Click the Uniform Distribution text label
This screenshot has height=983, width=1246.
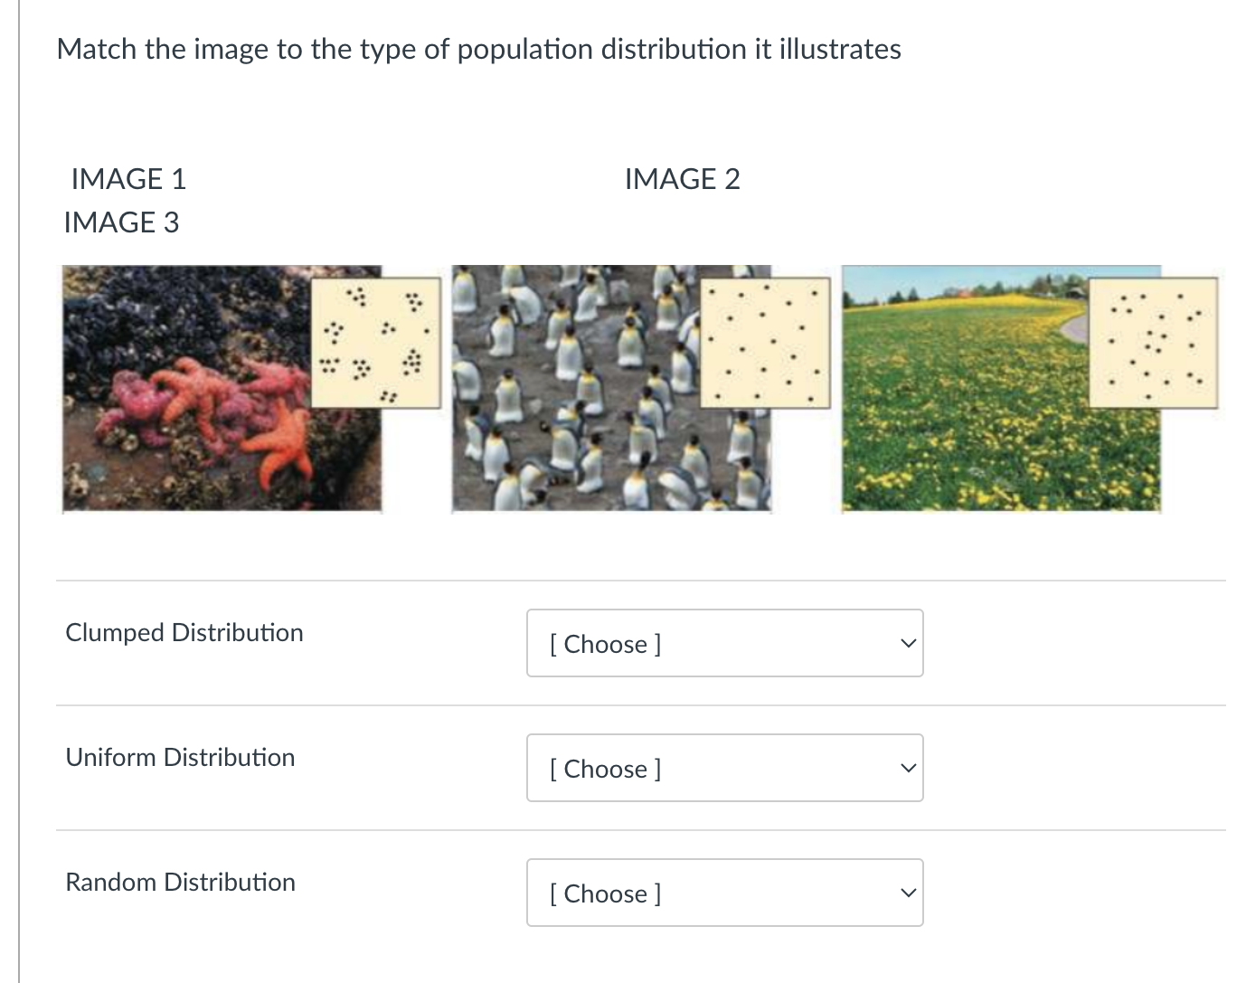pos(180,757)
